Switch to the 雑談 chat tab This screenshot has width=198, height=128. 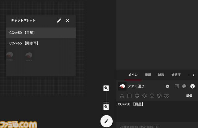tap(161, 75)
